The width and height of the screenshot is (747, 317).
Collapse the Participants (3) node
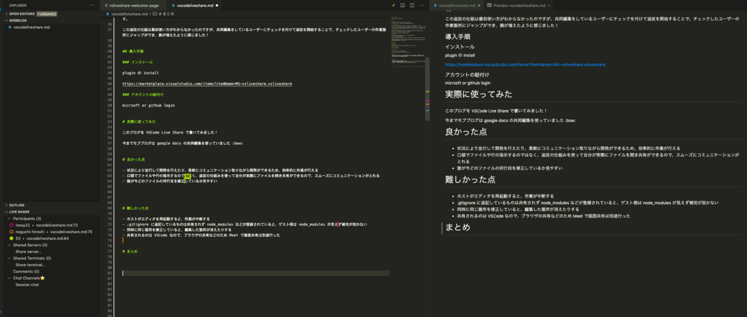[x=9, y=218]
